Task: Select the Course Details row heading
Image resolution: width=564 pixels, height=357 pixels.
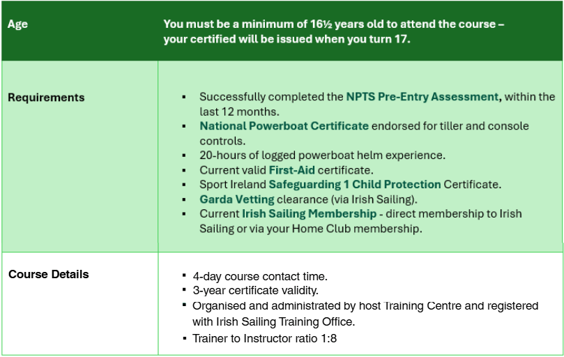Action: 49,274
